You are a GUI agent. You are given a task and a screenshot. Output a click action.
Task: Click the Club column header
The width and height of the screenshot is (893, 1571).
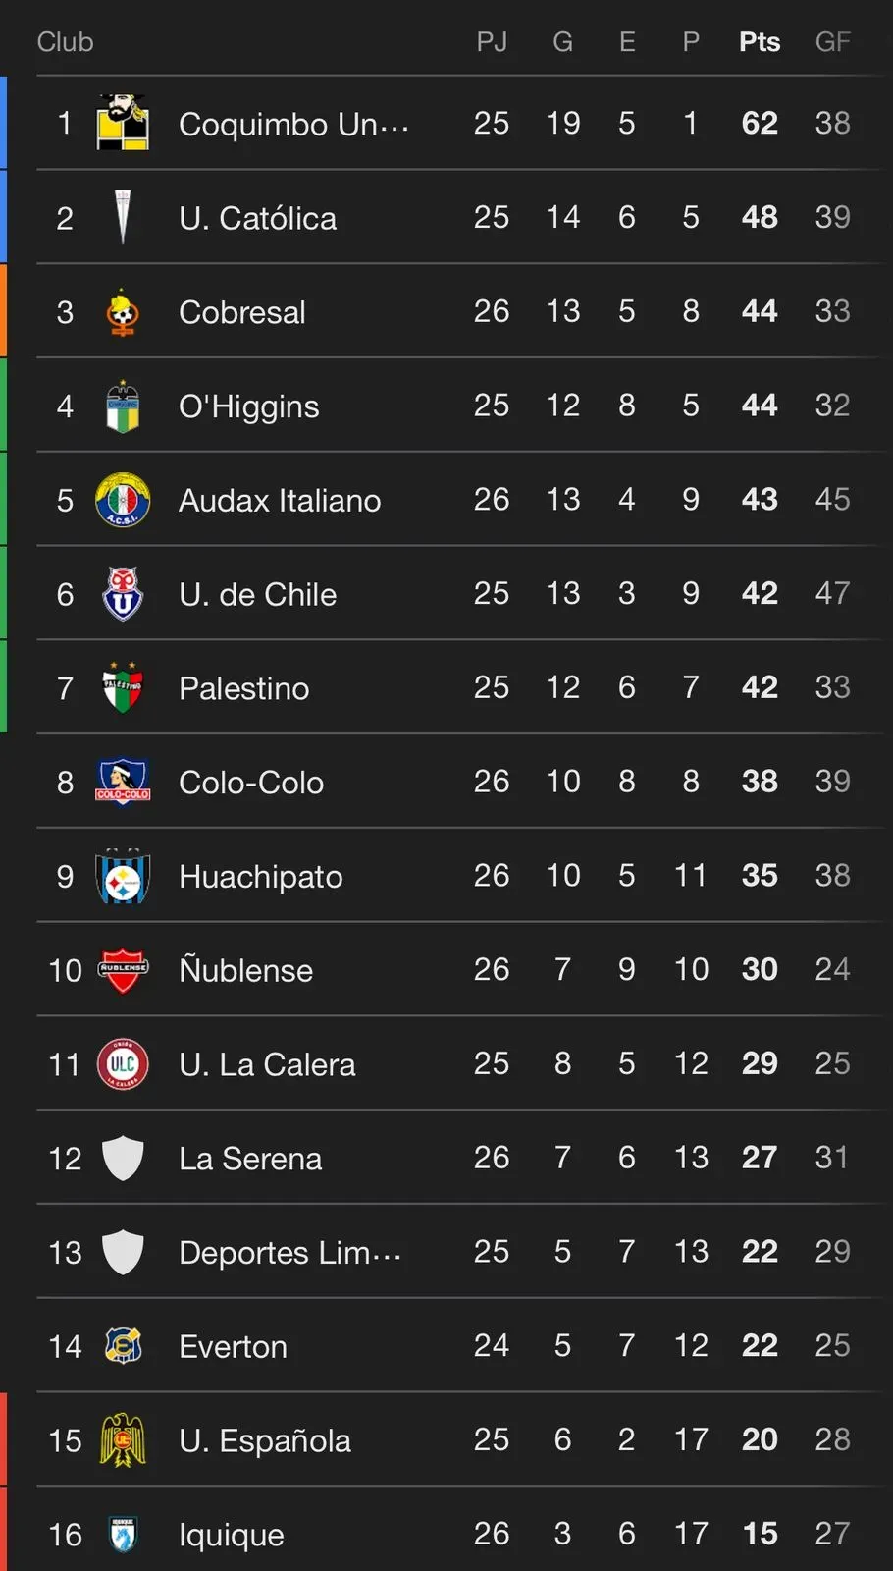65,42
